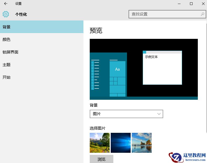Viewport: 207px width, 163px height.
Task: Click the 预览 heading text
Action: tap(96, 30)
